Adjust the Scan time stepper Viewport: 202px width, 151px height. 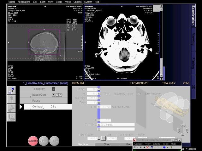[99, 98]
